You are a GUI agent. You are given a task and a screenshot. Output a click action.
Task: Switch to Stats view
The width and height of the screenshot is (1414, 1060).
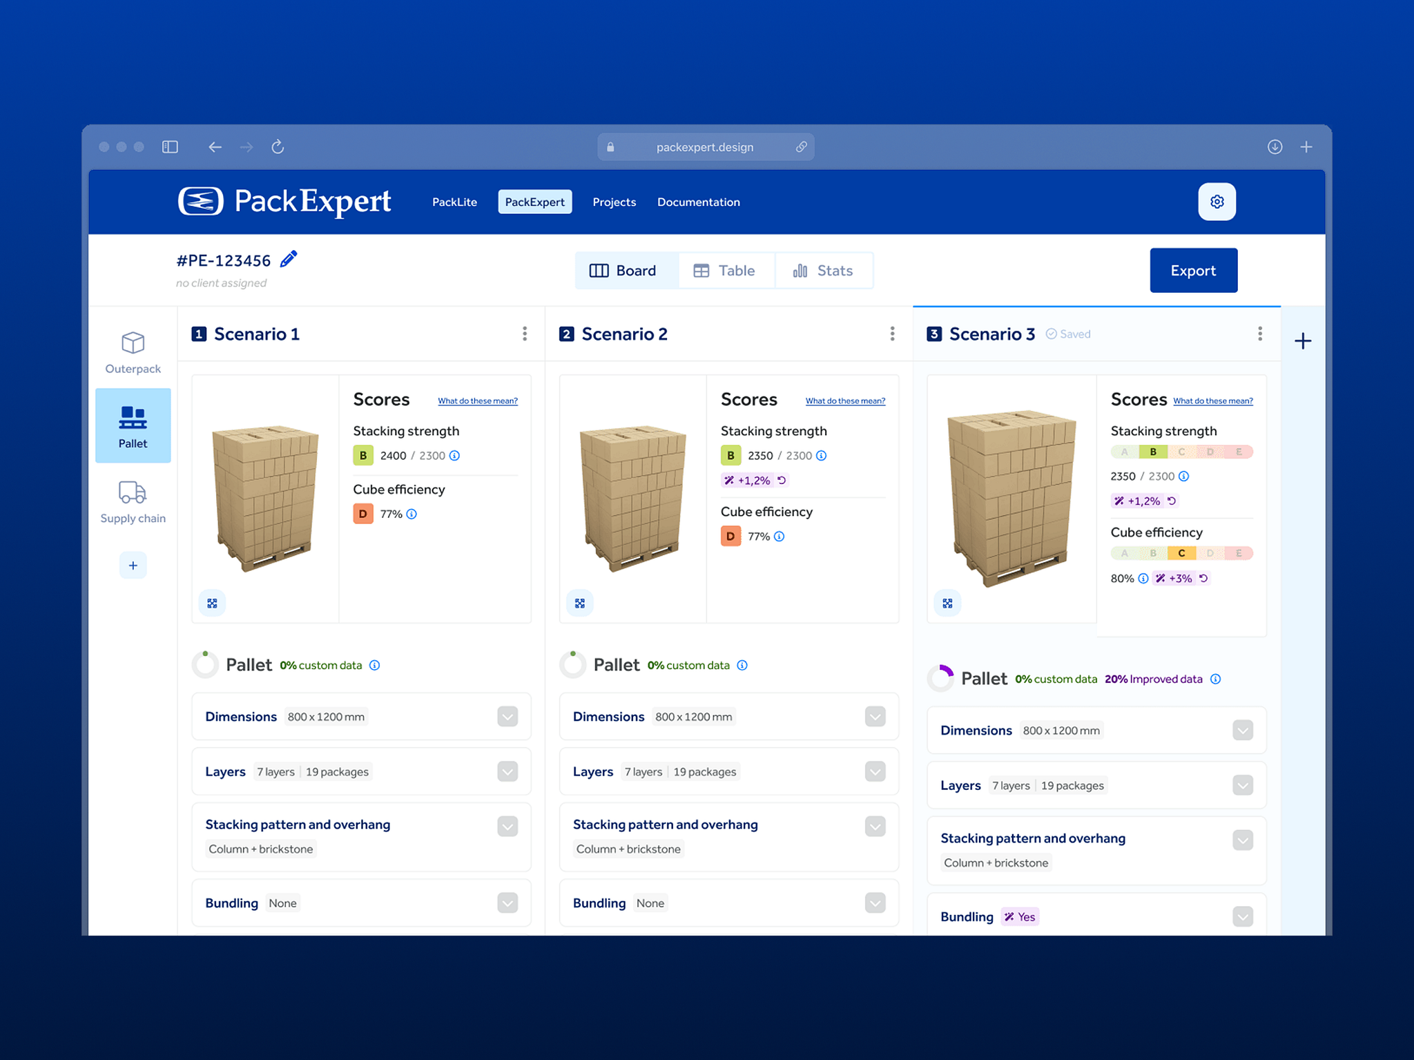[x=824, y=271]
